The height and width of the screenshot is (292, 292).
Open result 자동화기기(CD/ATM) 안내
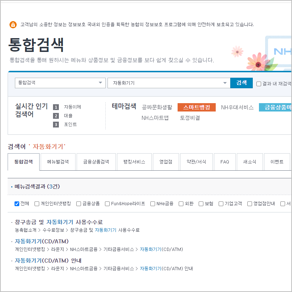pyautogui.click(x=48, y=260)
